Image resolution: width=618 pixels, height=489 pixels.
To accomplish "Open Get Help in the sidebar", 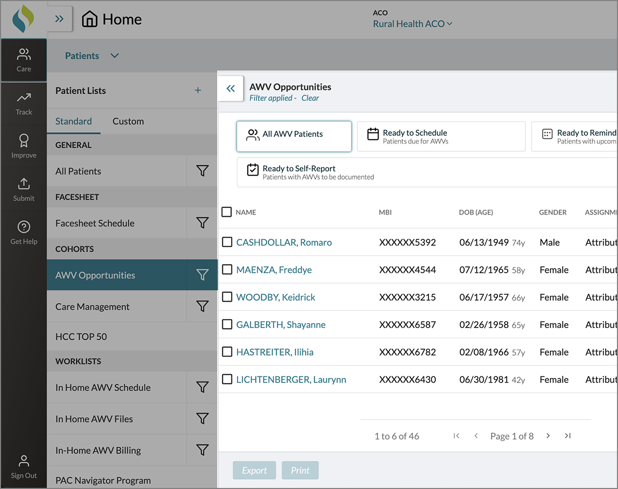I will pos(24,233).
